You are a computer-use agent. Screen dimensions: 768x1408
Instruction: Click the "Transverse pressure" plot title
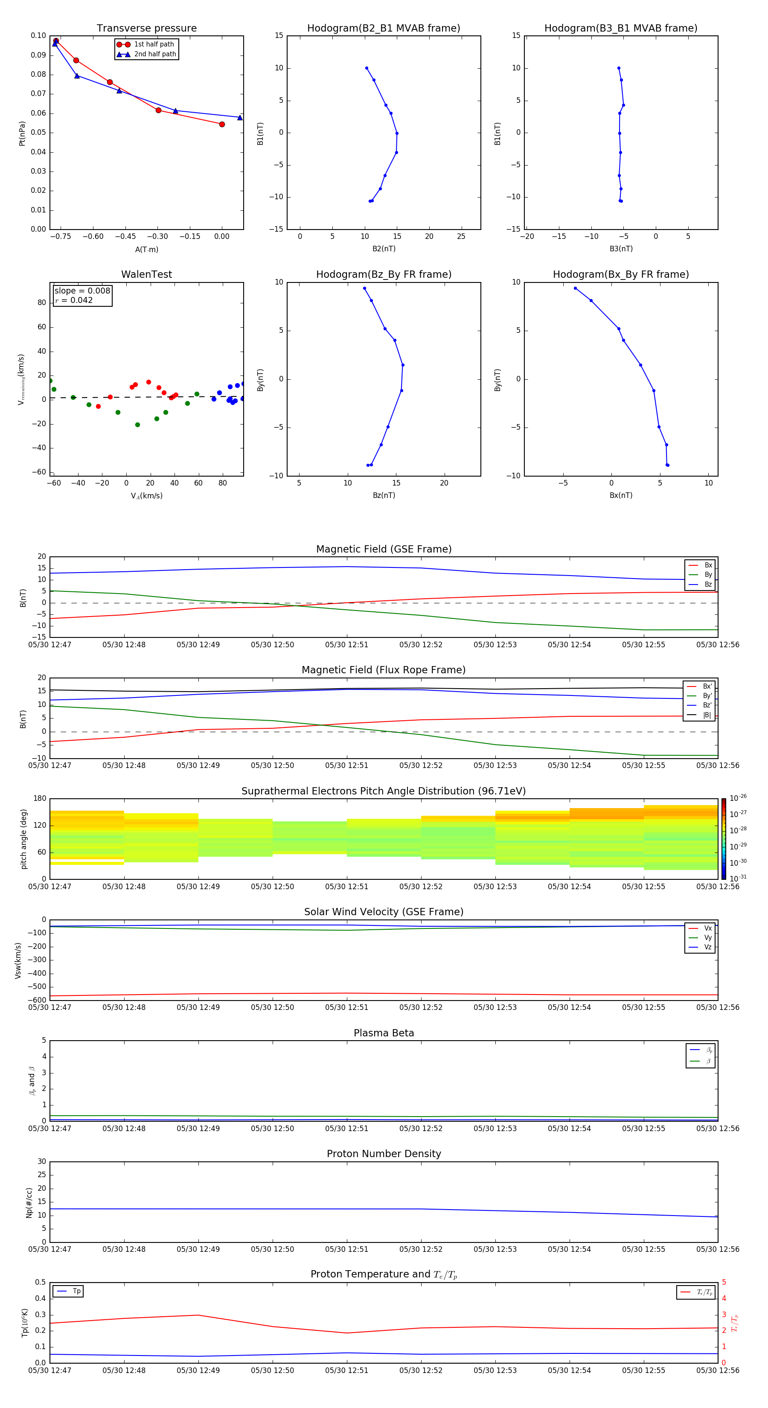[146, 29]
